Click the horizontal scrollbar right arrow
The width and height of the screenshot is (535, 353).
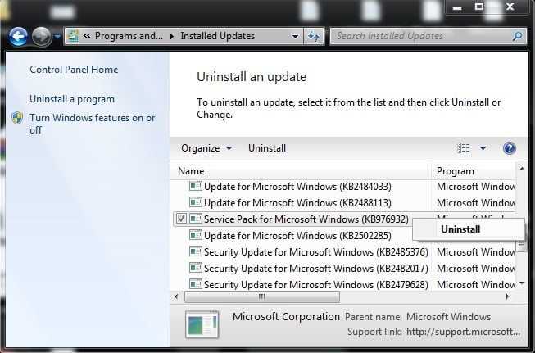coord(507,296)
